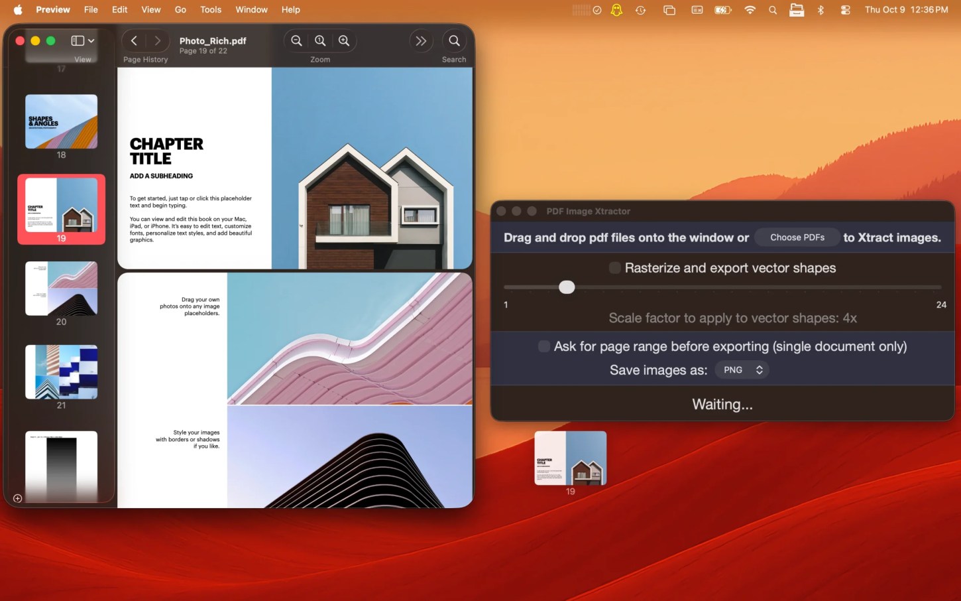This screenshot has height=601, width=961.
Task: Open the Go menu
Action: pos(180,9)
